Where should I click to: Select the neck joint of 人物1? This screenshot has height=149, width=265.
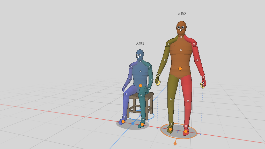pyautogui.click(x=141, y=61)
